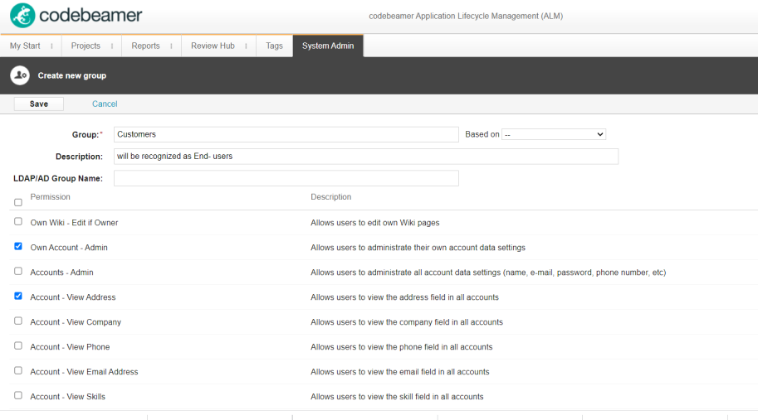Image resolution: width=758 pixels, height=420 pixels.
Task: Check the Accounts - Admin checkbox
Action: tap(18, 272)
